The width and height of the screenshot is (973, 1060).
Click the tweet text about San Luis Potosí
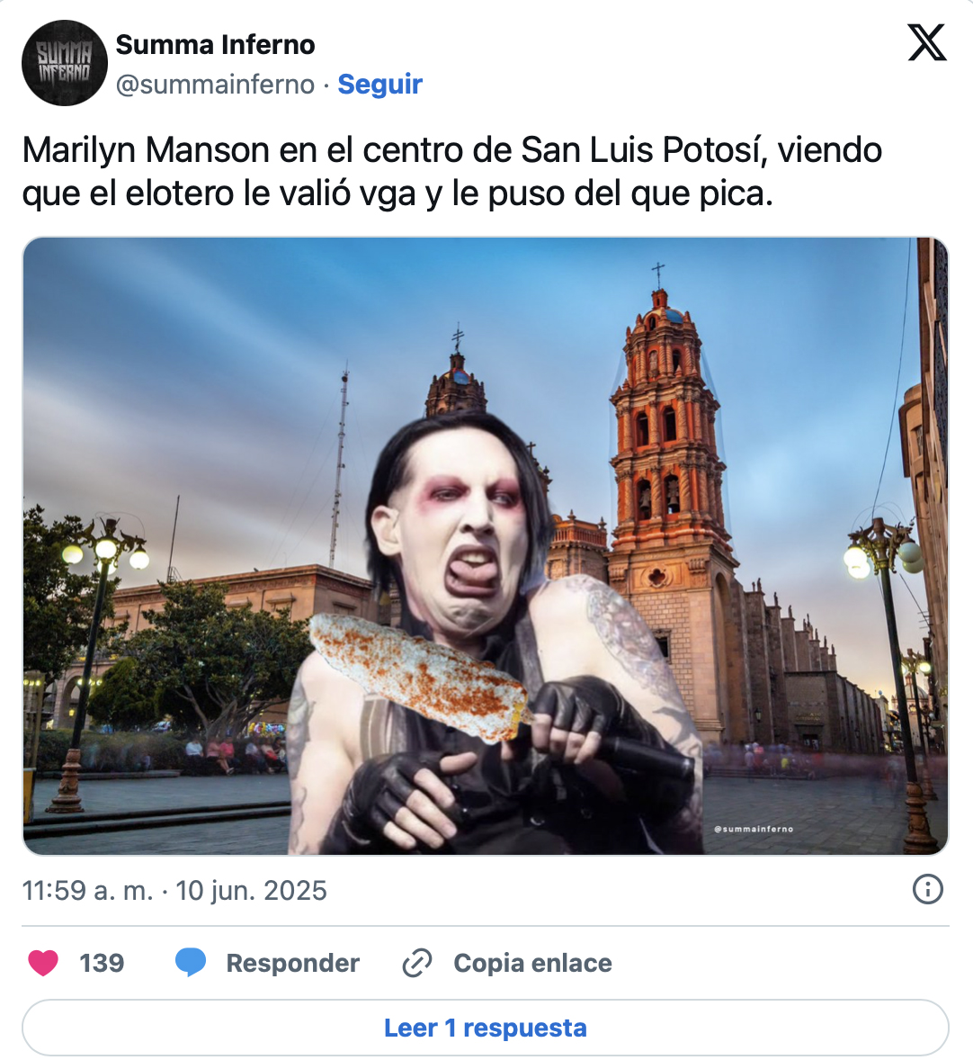tap(452, 172)
